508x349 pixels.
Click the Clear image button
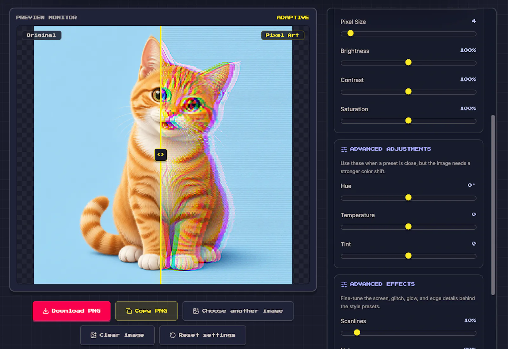pos(117,335)
